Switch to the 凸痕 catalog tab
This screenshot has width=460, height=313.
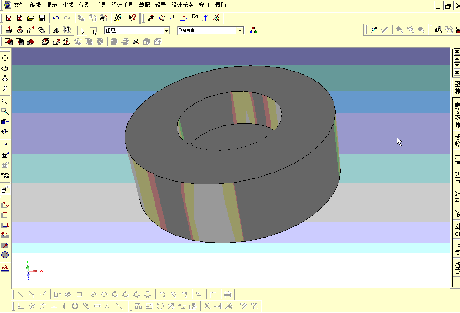point(457,249)
